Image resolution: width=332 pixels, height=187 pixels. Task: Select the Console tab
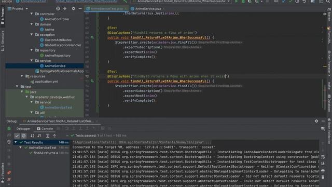(45, 128)
